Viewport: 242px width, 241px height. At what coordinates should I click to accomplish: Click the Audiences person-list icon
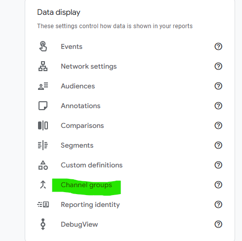click(43, 86)
